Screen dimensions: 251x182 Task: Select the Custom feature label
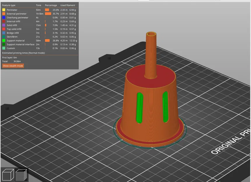(x=11, y=48)
